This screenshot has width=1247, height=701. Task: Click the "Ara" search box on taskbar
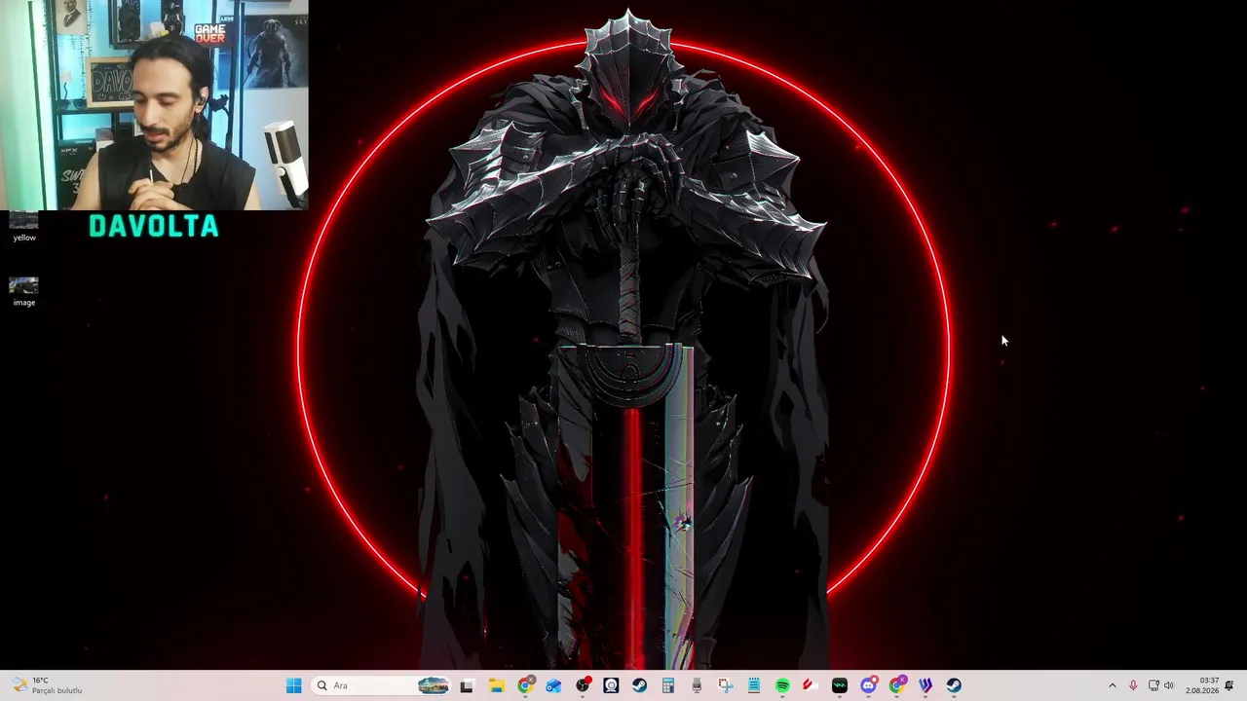[x=382, y=685]
